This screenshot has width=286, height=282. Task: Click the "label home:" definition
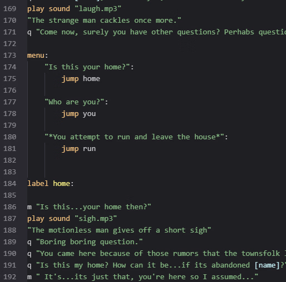(51, 184)
